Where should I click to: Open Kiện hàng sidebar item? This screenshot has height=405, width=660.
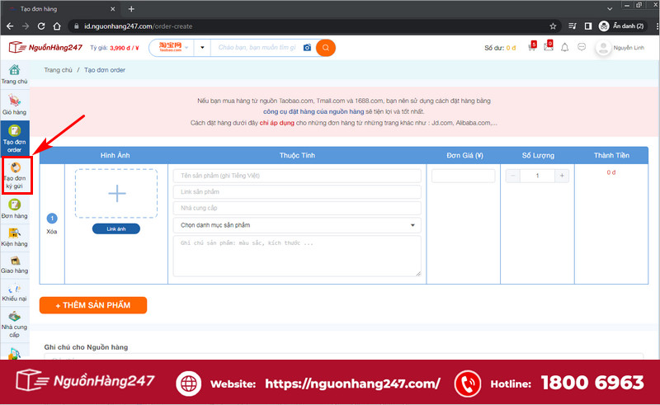pos(14,237)
